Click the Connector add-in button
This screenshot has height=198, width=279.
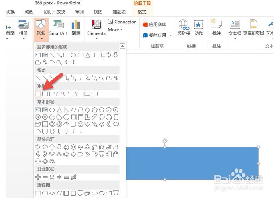122,22
